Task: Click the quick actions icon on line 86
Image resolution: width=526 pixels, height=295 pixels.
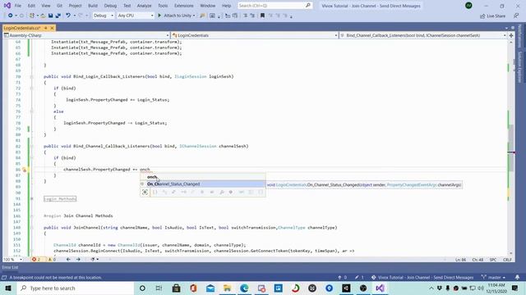Action: (25, 170)
